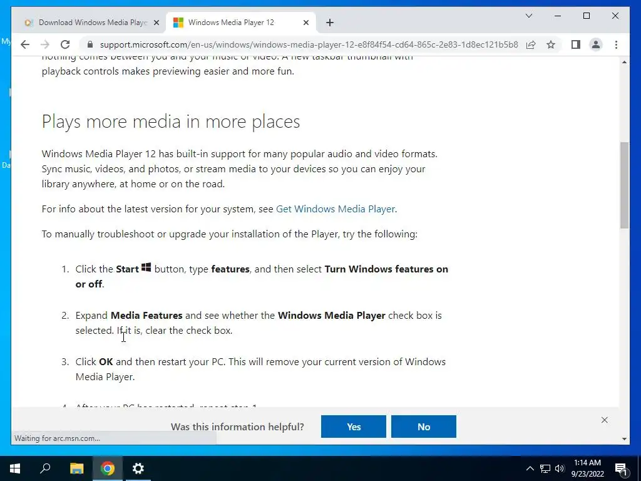
Task: Open the Chrome profile menu
Action: pos(596,44)
